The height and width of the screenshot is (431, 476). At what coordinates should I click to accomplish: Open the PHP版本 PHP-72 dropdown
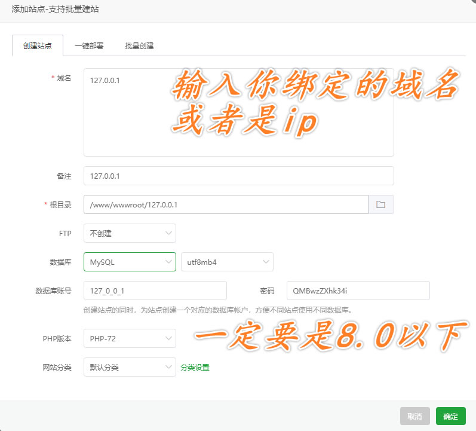(130, 338)
